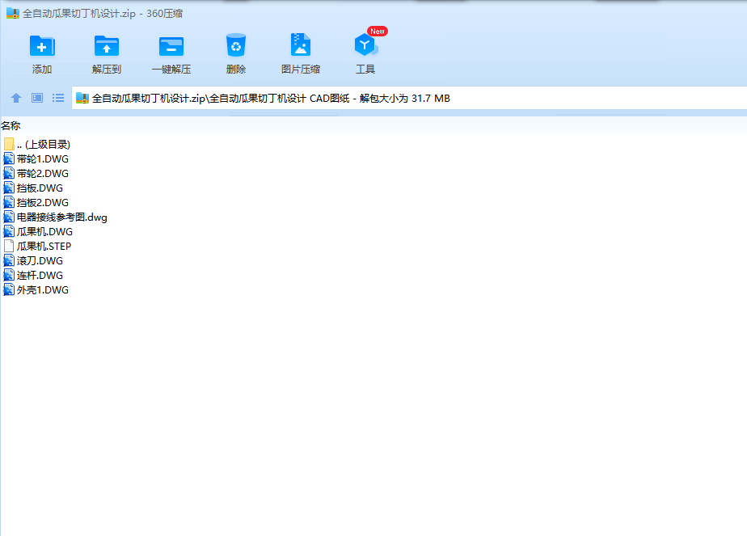This screenshot has height=536, width=747.
Task: Switch to the thumbnail view icon
Action: 36,98
